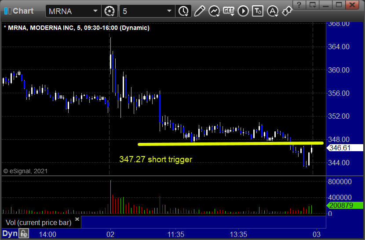Viewport: 365px width, 240px height.
Task: Click the formula icon beside Dyn
Action: (24, 233)
